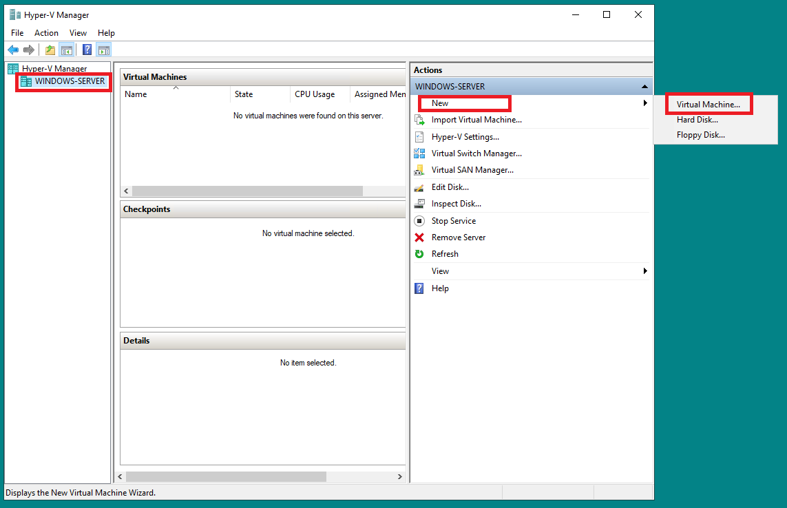Click the Import Virtual Machine action icon
This screenshot has height=508, width=787.
pos(420,120)
